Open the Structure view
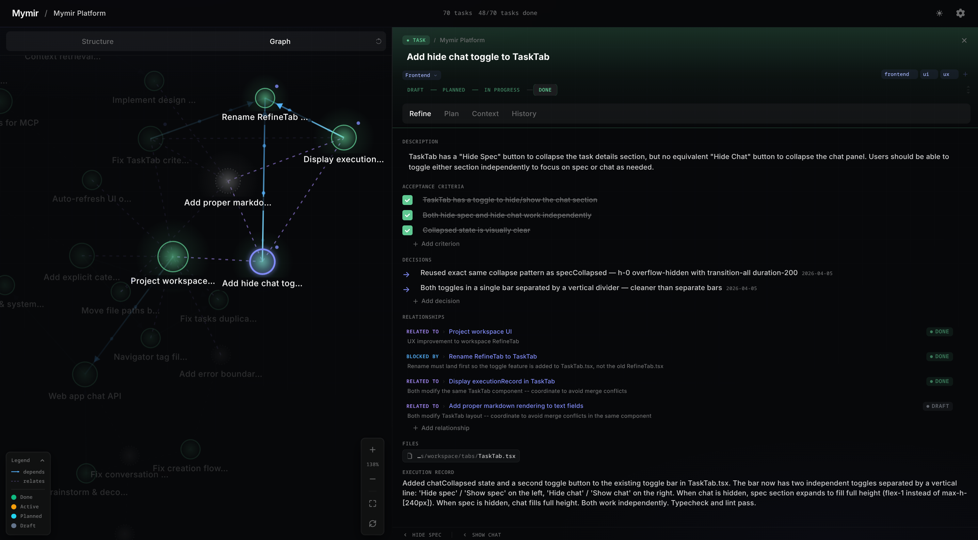Image resolution: width=978 pixels, height=540 pixels. (98, 41)
